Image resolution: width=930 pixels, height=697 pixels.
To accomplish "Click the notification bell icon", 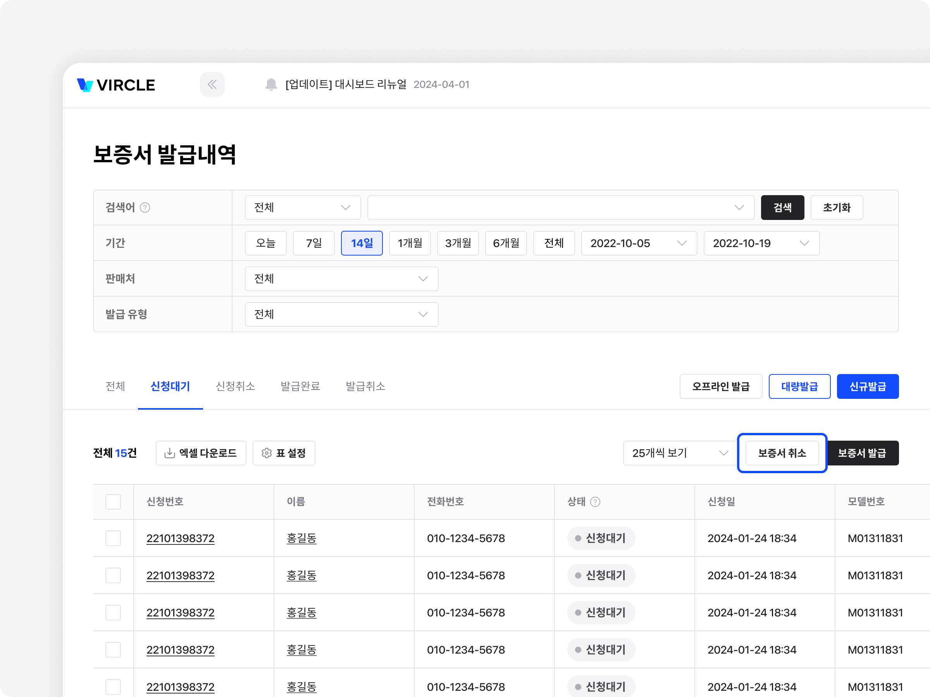I will click(271, 84).
